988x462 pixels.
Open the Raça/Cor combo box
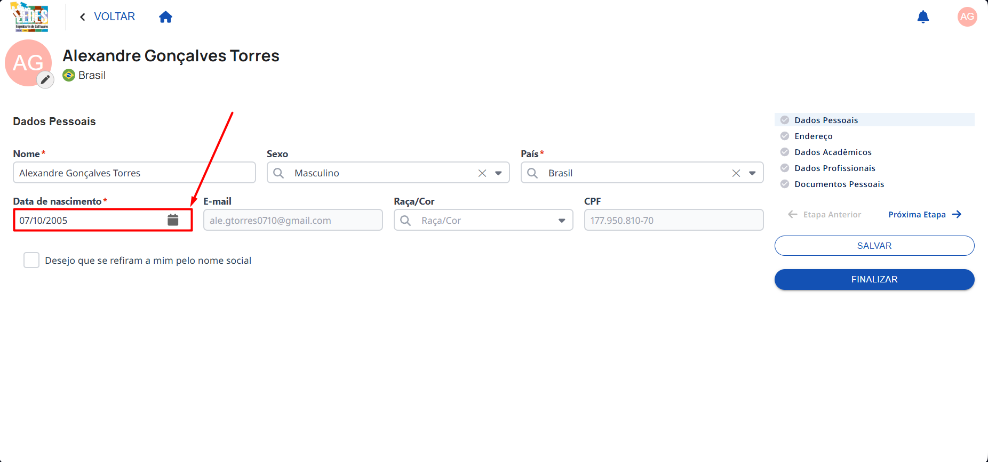483,220
